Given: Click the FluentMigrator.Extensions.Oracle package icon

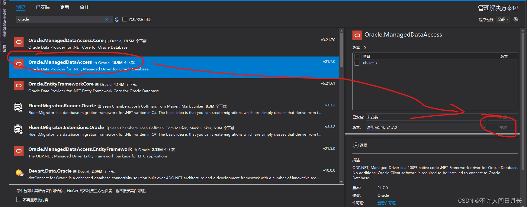Looking at the screenshot, I should coord(19,129).
